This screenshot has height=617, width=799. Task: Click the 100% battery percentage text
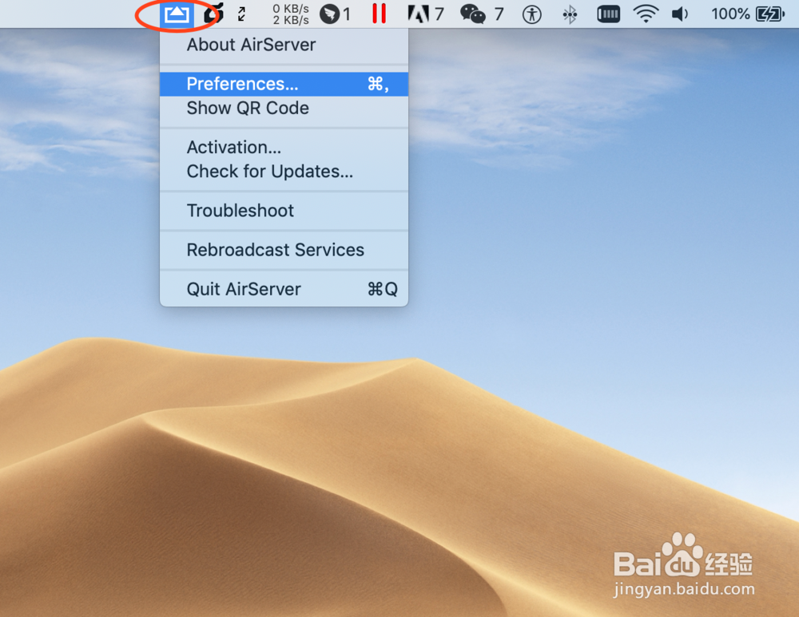(730, 14)
